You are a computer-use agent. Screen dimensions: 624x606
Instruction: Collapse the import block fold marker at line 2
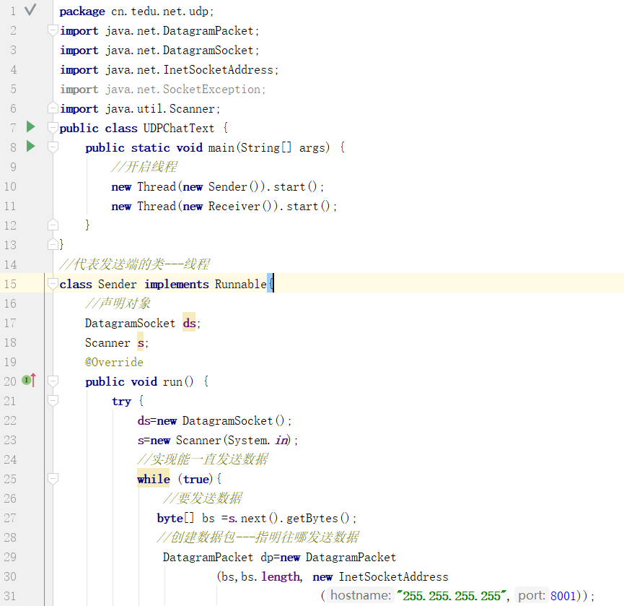pos(53,30)
